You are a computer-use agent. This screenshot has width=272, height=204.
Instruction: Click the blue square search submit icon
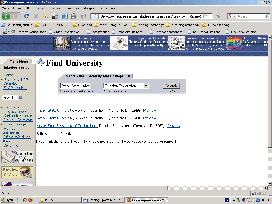(x=21, y=97)
